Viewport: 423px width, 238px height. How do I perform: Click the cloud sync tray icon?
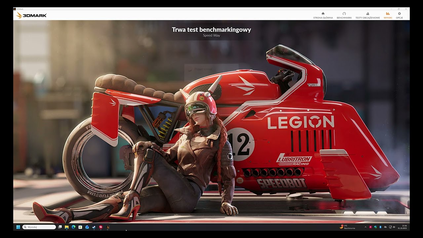pos(385,227)
